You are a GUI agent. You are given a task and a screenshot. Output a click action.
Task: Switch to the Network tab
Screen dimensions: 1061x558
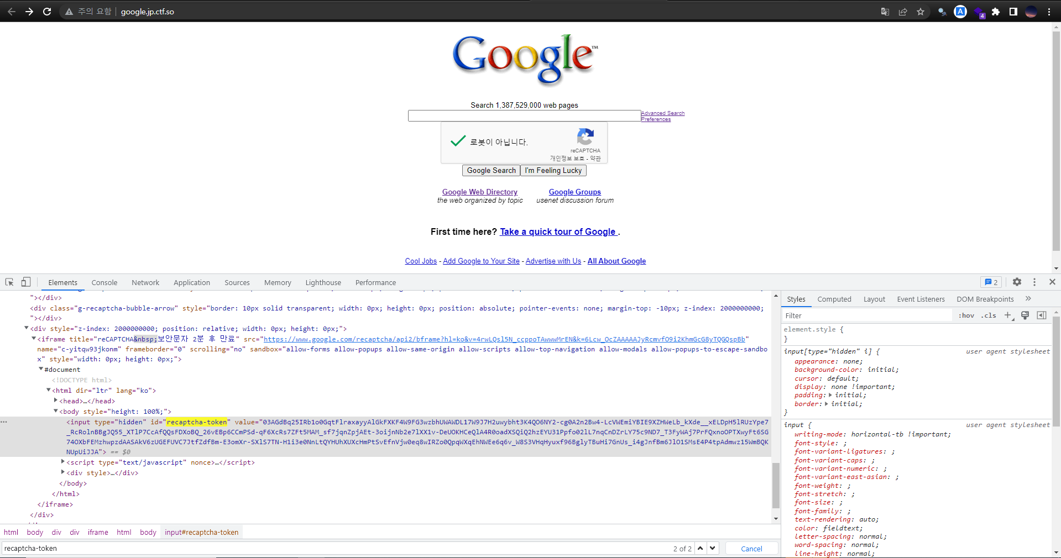(145, 282)
